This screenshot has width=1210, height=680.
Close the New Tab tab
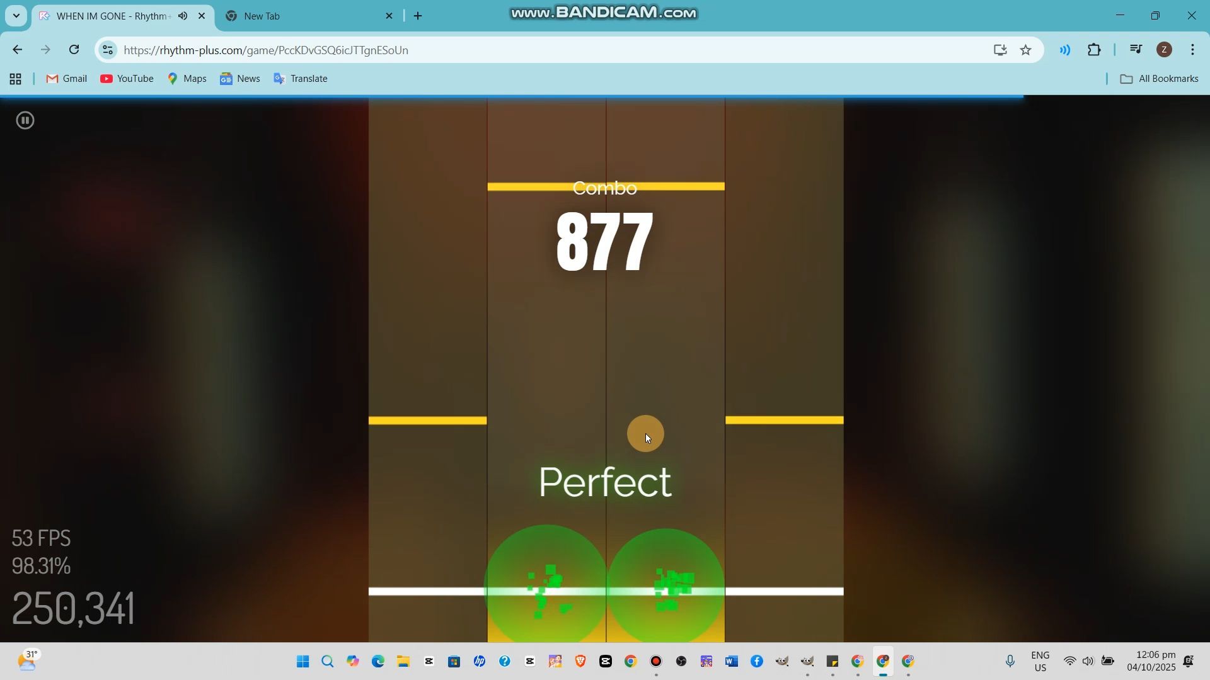click(x=389, y=16)
